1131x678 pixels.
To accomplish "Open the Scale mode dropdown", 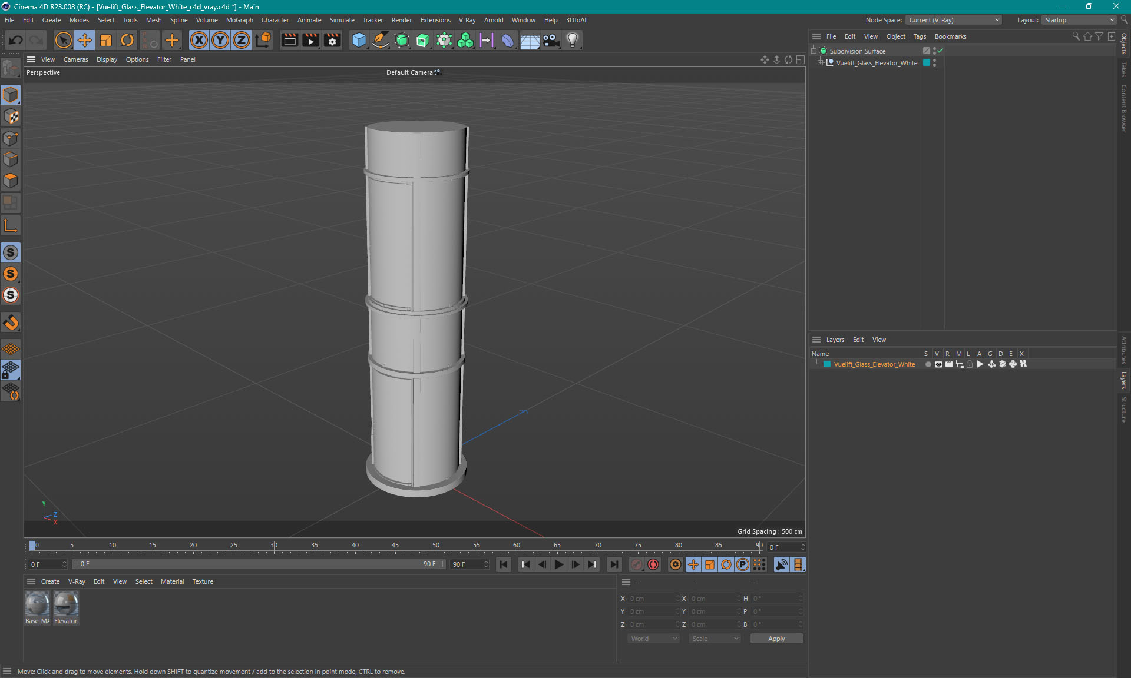I will (715, 639).
